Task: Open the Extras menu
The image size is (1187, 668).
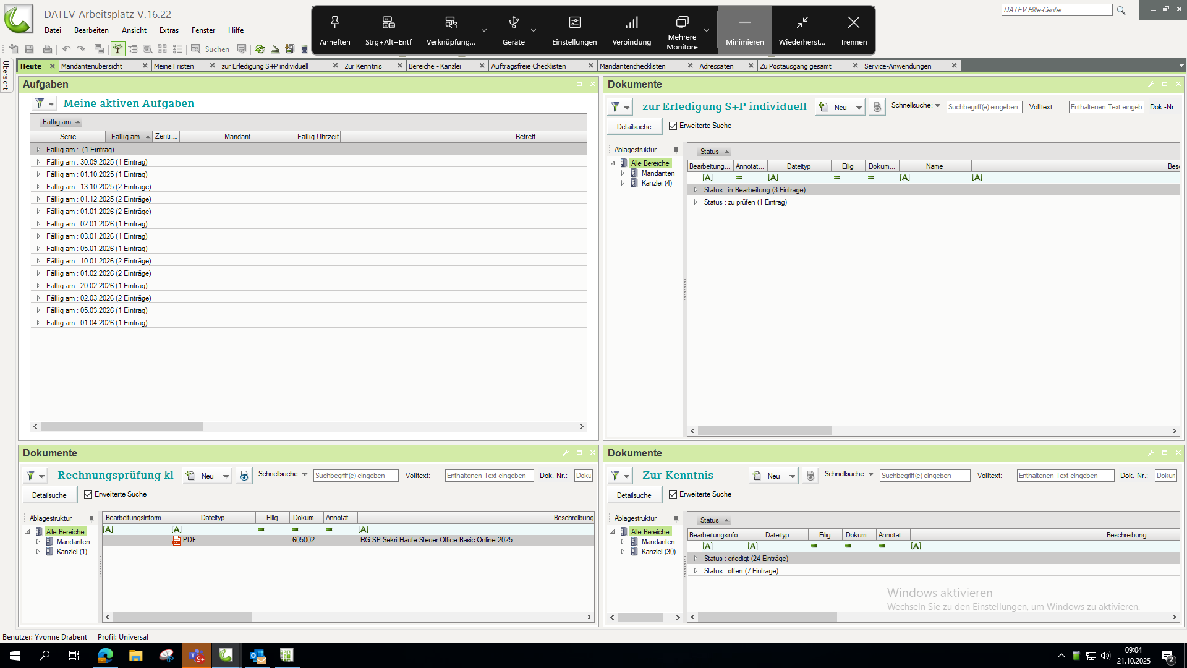Action: (169, 30)
